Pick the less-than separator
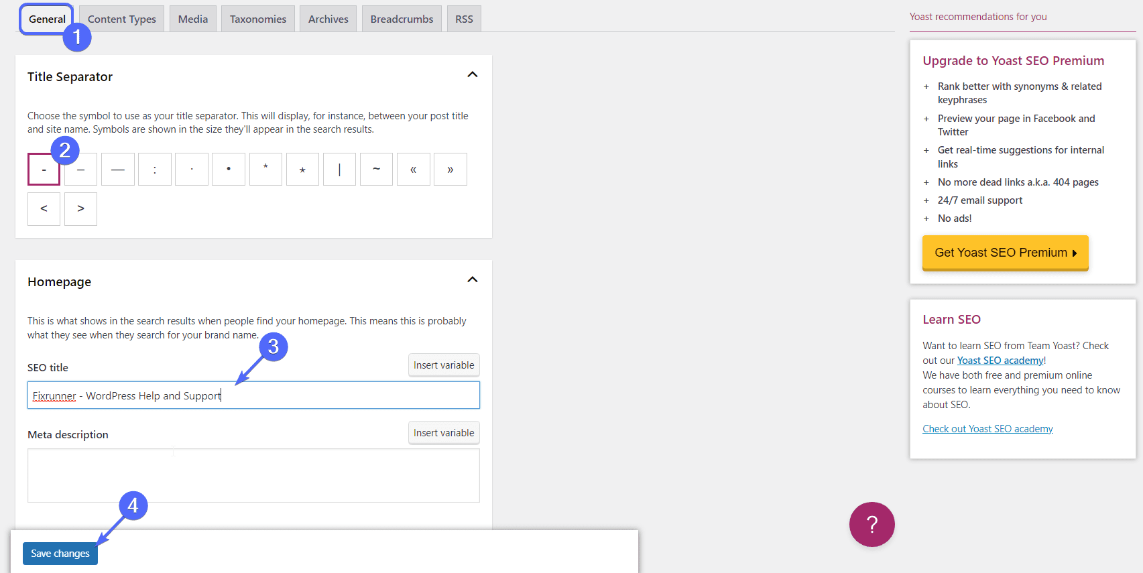 click(x=44, y=209)
